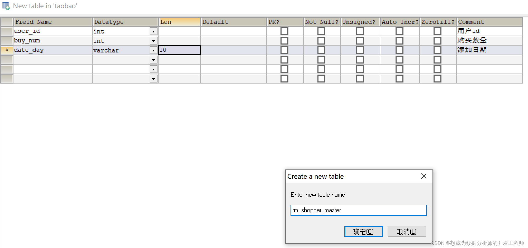Open datatype dropdown in sixth row
528x248 pixels.
coord(154,79)
